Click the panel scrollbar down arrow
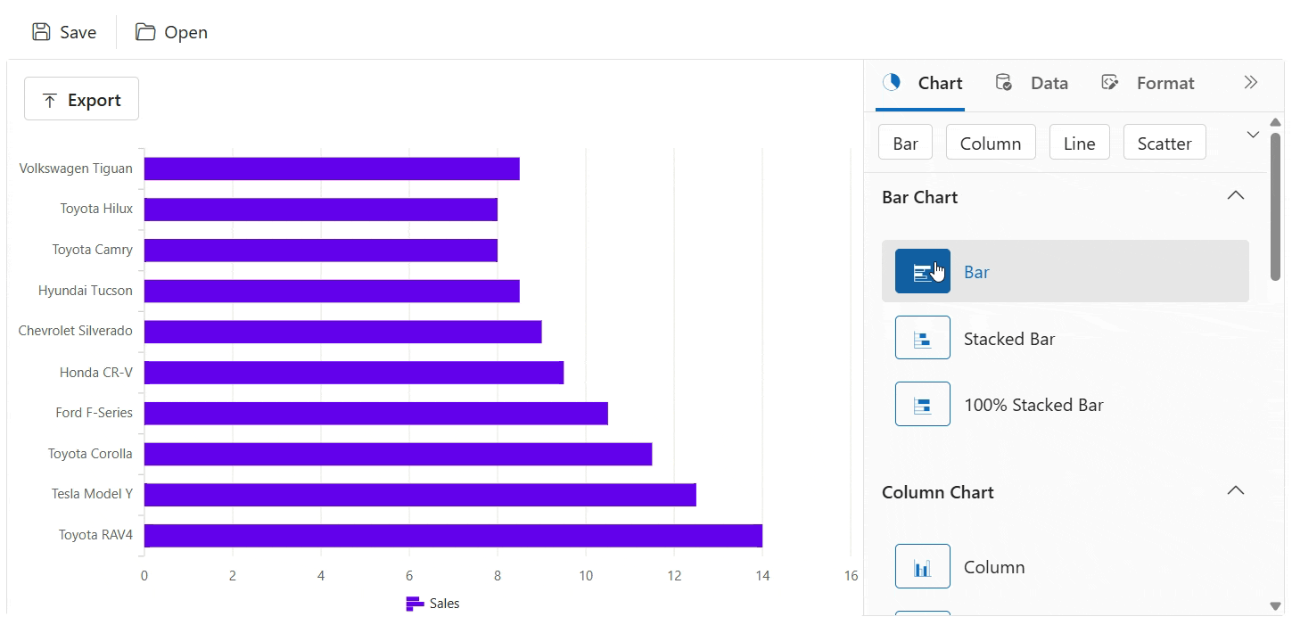 tap(1274, 606)
